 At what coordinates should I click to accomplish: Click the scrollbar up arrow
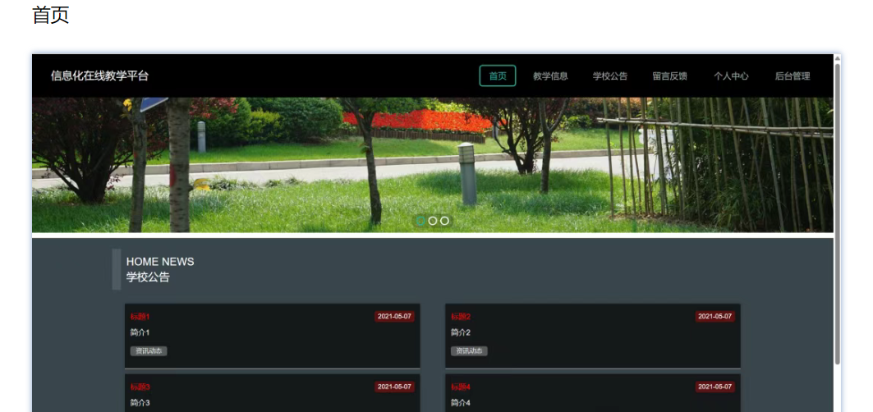837,58
